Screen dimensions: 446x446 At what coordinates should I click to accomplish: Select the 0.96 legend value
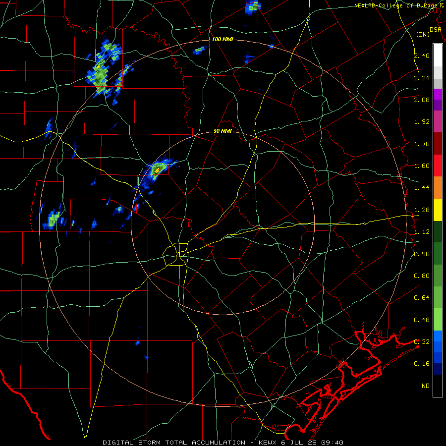pos(422,254)
